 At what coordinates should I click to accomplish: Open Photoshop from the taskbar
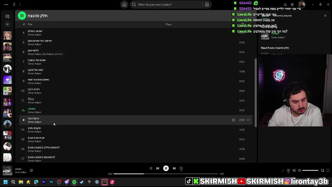(x=51, y=182)
